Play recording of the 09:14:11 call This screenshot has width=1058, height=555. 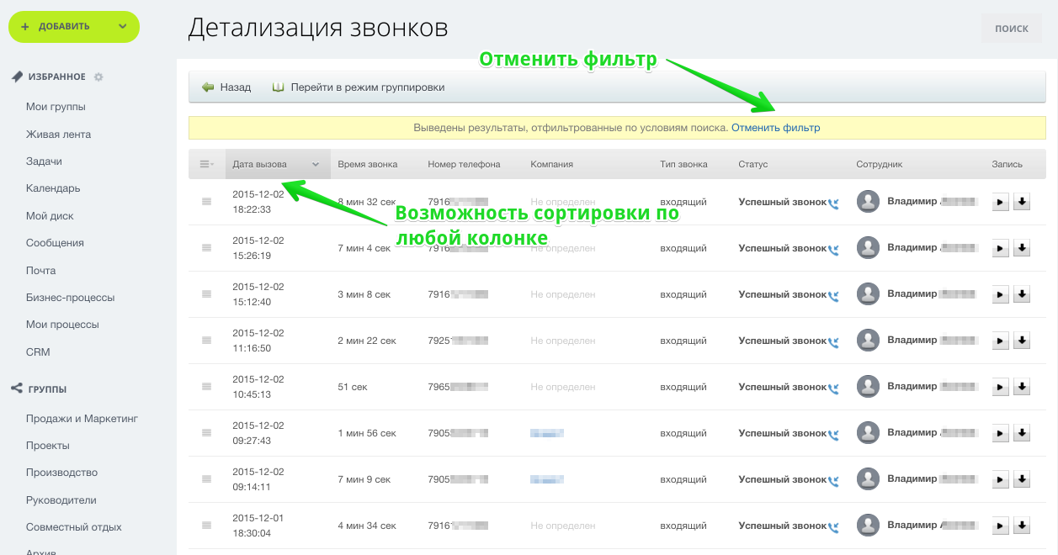(1002, 479)
